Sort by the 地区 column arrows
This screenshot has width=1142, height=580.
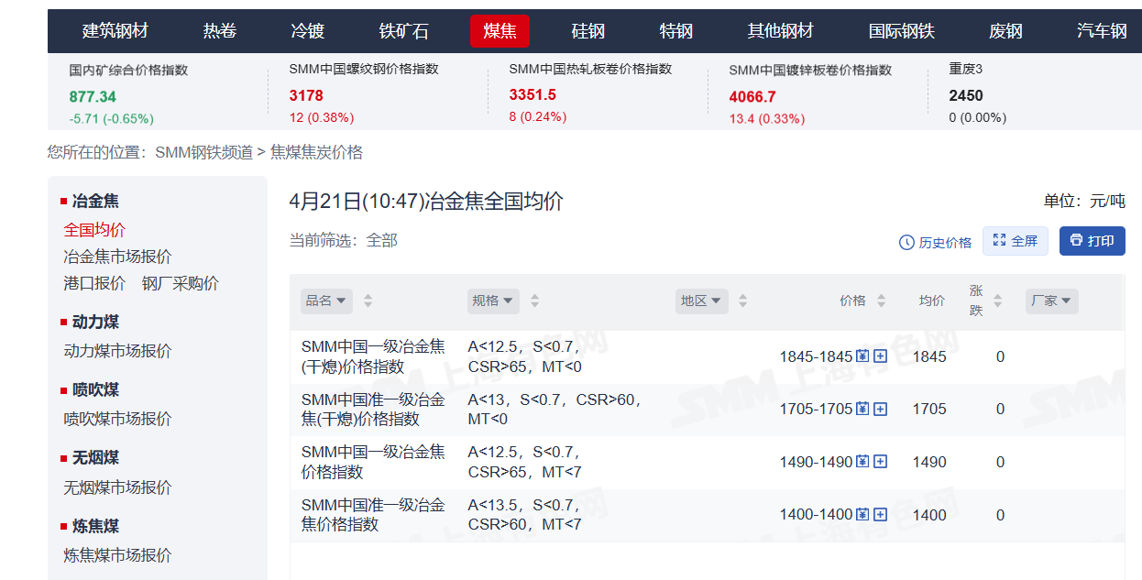pos(743,301)
